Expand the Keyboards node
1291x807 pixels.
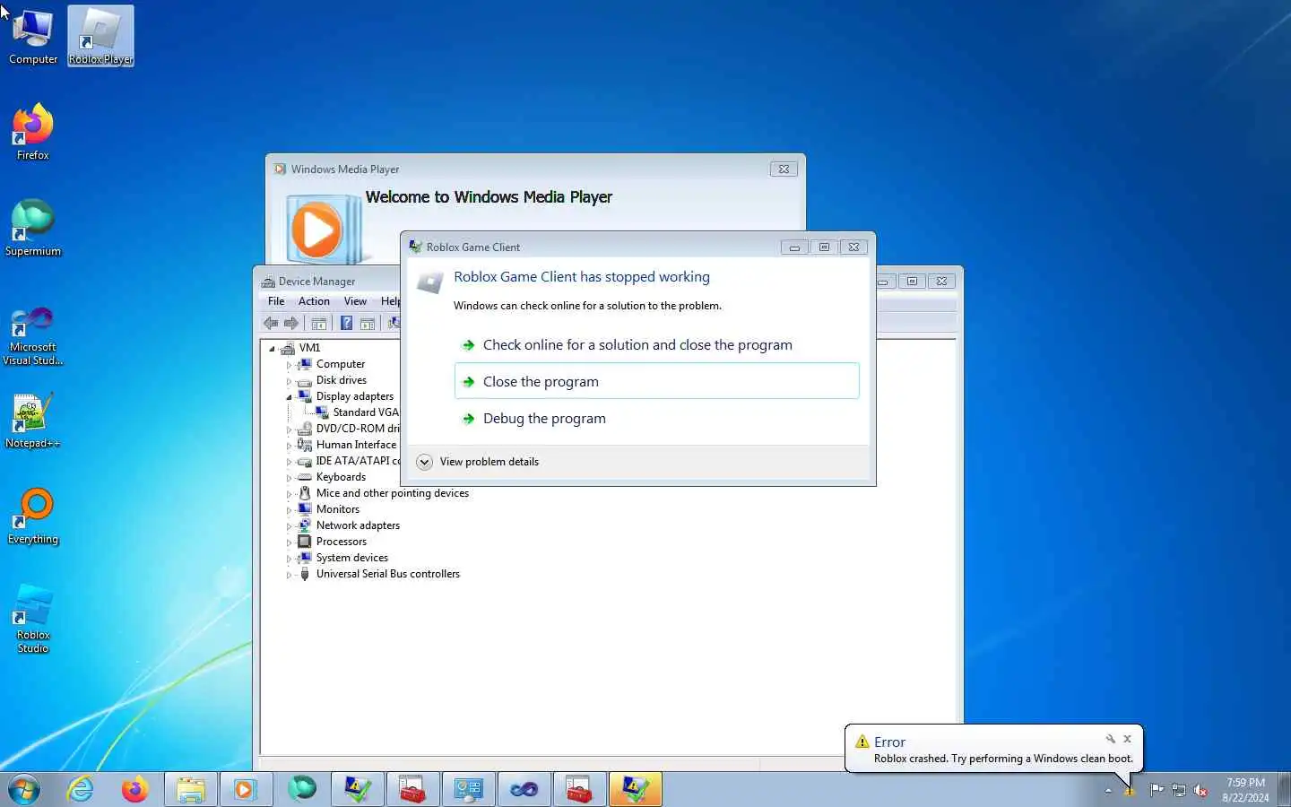(x=289, y=478)
